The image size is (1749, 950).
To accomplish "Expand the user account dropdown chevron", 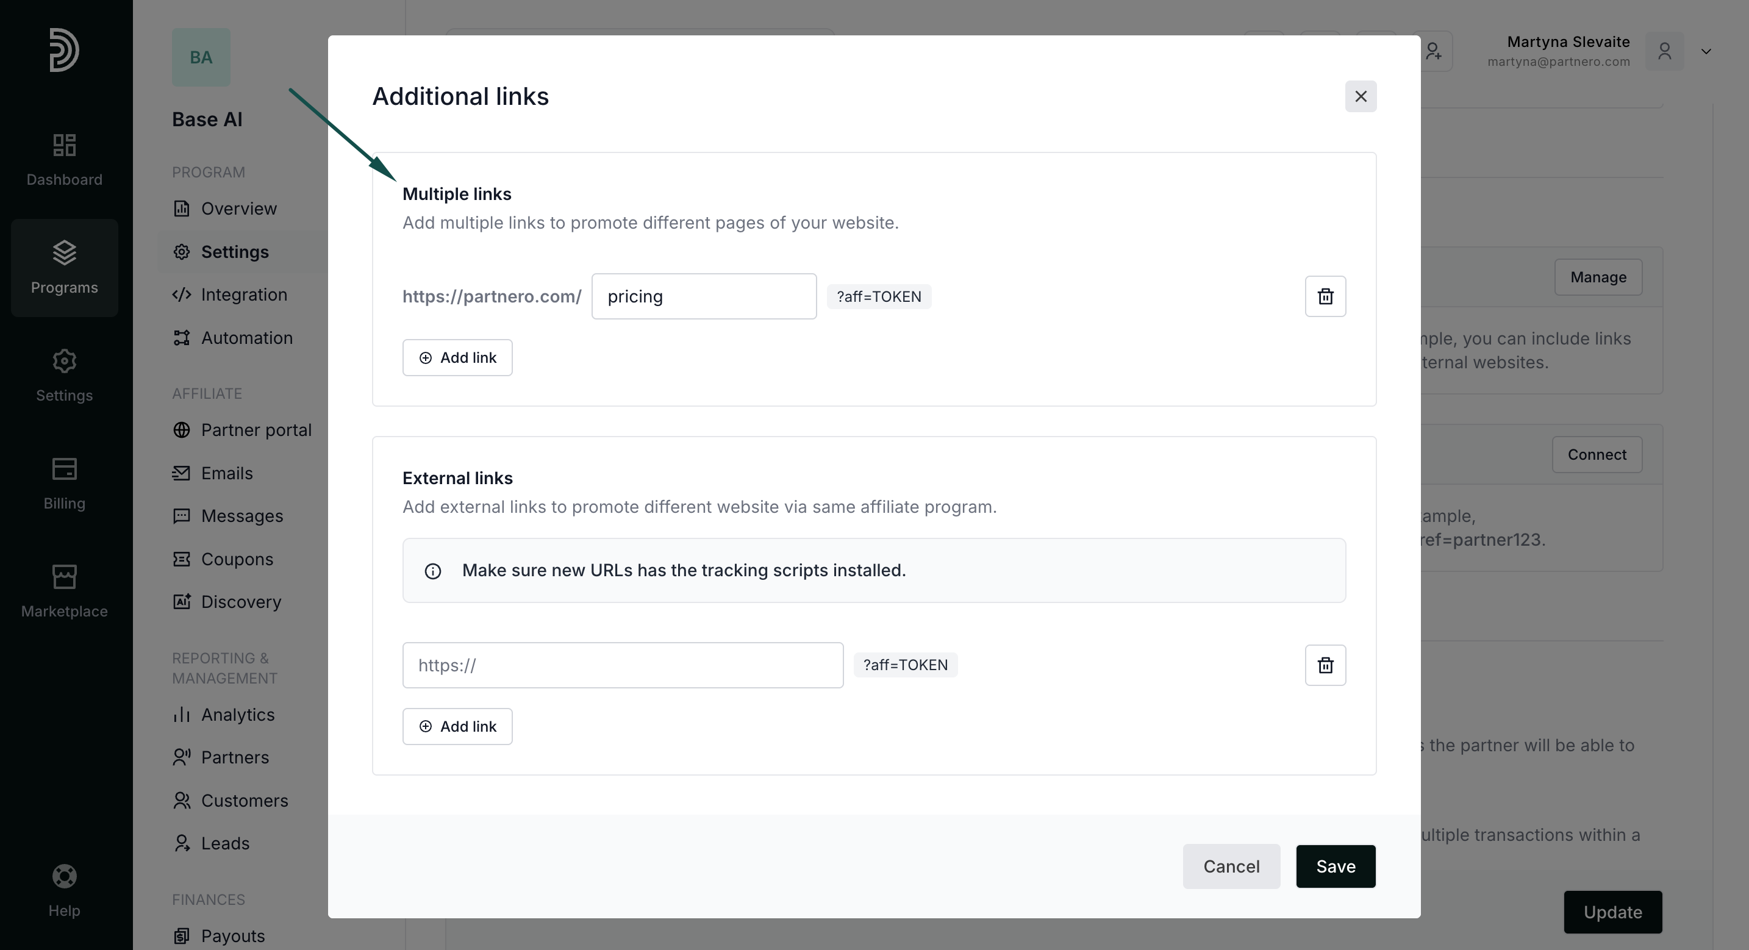I will click(1706, 52).
